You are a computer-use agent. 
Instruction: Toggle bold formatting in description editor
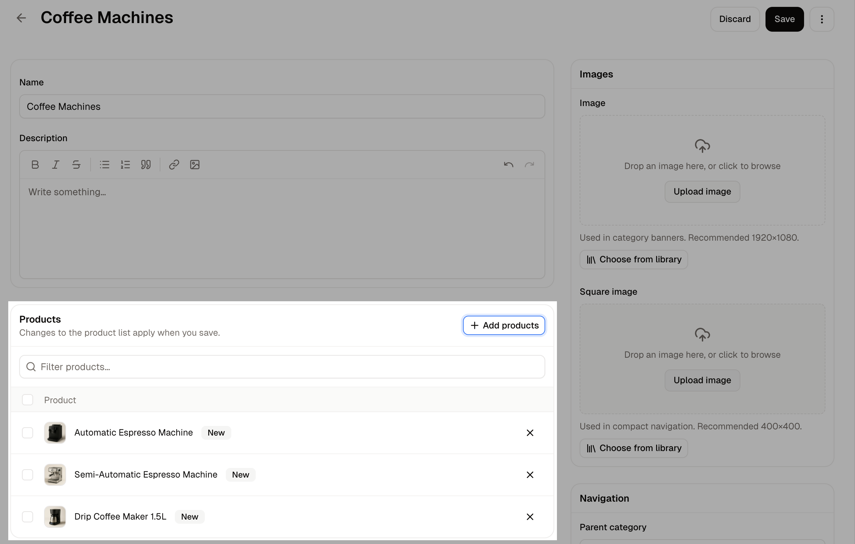tap(35, 165)
